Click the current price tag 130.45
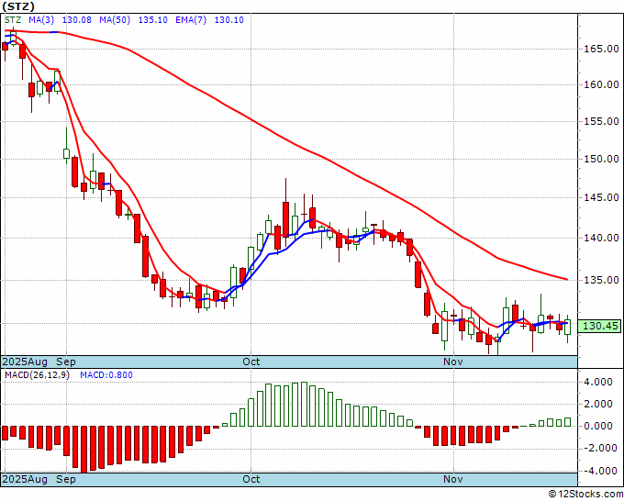The width and height of the screenshot is (624, 501). (601, 326)
